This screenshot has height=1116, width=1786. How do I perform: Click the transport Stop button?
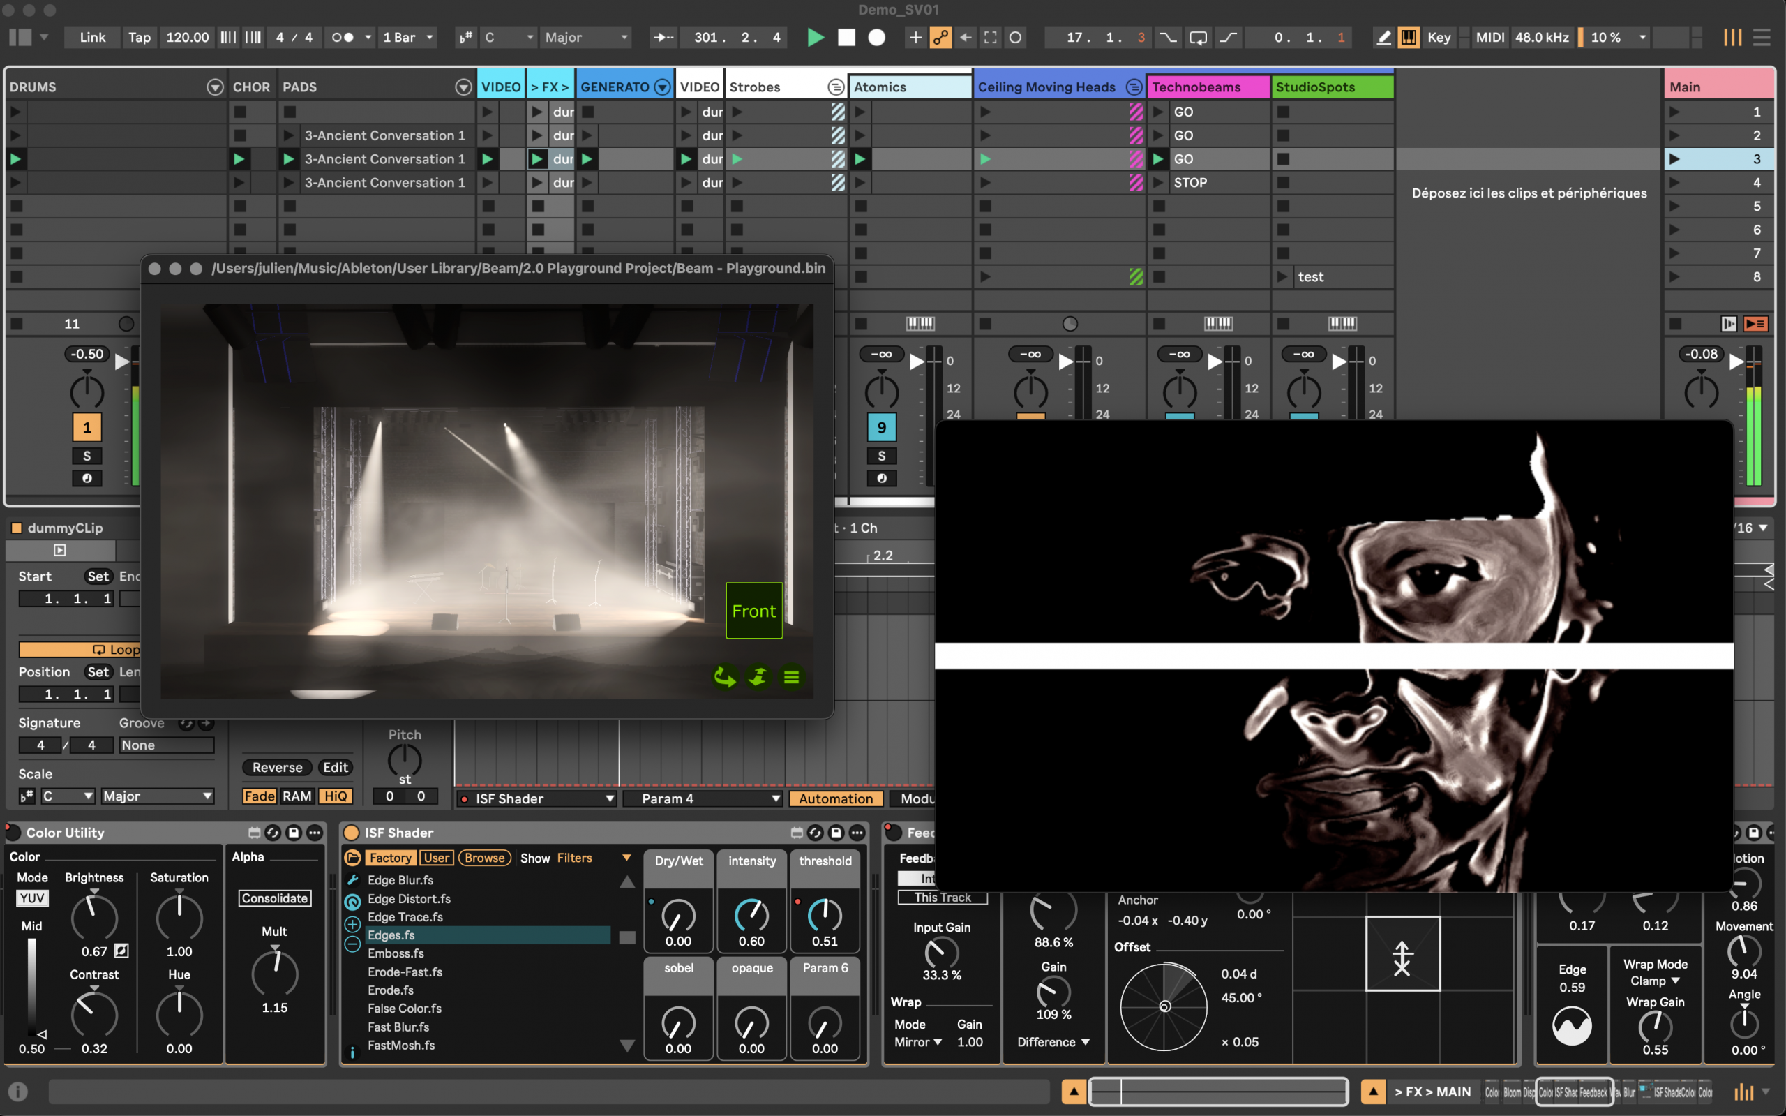tap(846, 37)
